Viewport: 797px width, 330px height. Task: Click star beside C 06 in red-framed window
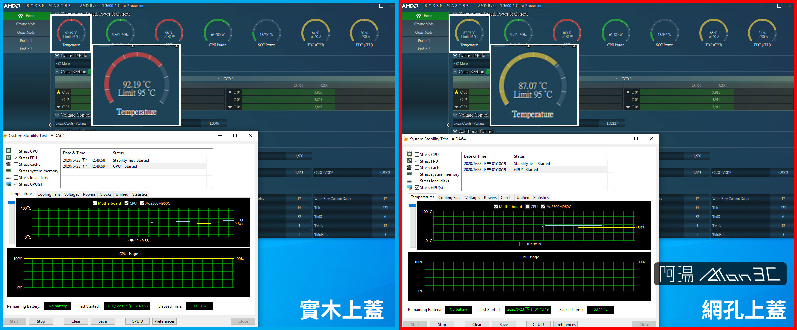click(628, 107)
